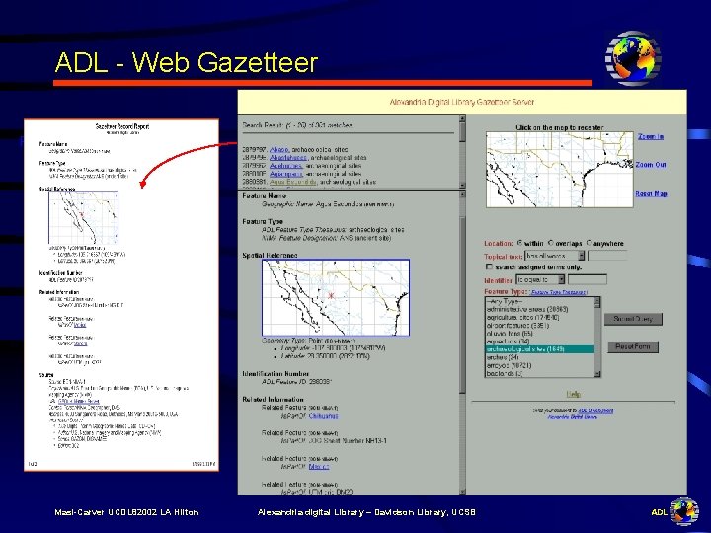Click the Identifier input field
The width and height of the screenshot is (711, 533).
pos(588,279)
